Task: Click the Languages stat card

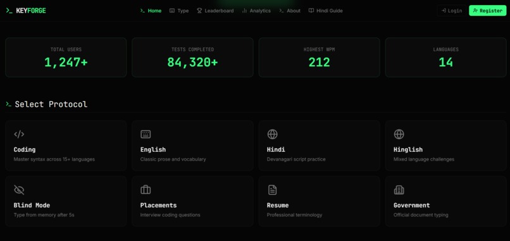Action: (445, 57)
